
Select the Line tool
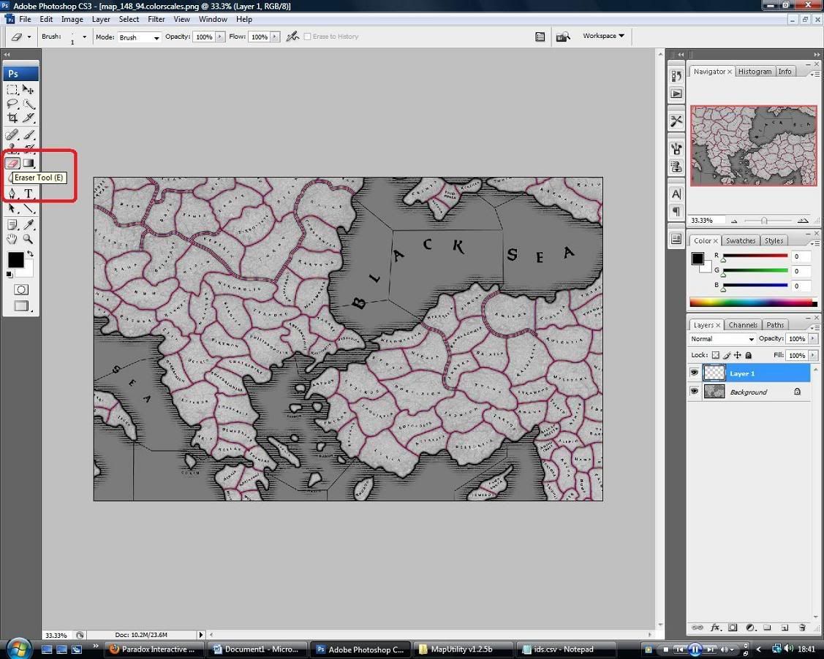click(x=29, y=208)
